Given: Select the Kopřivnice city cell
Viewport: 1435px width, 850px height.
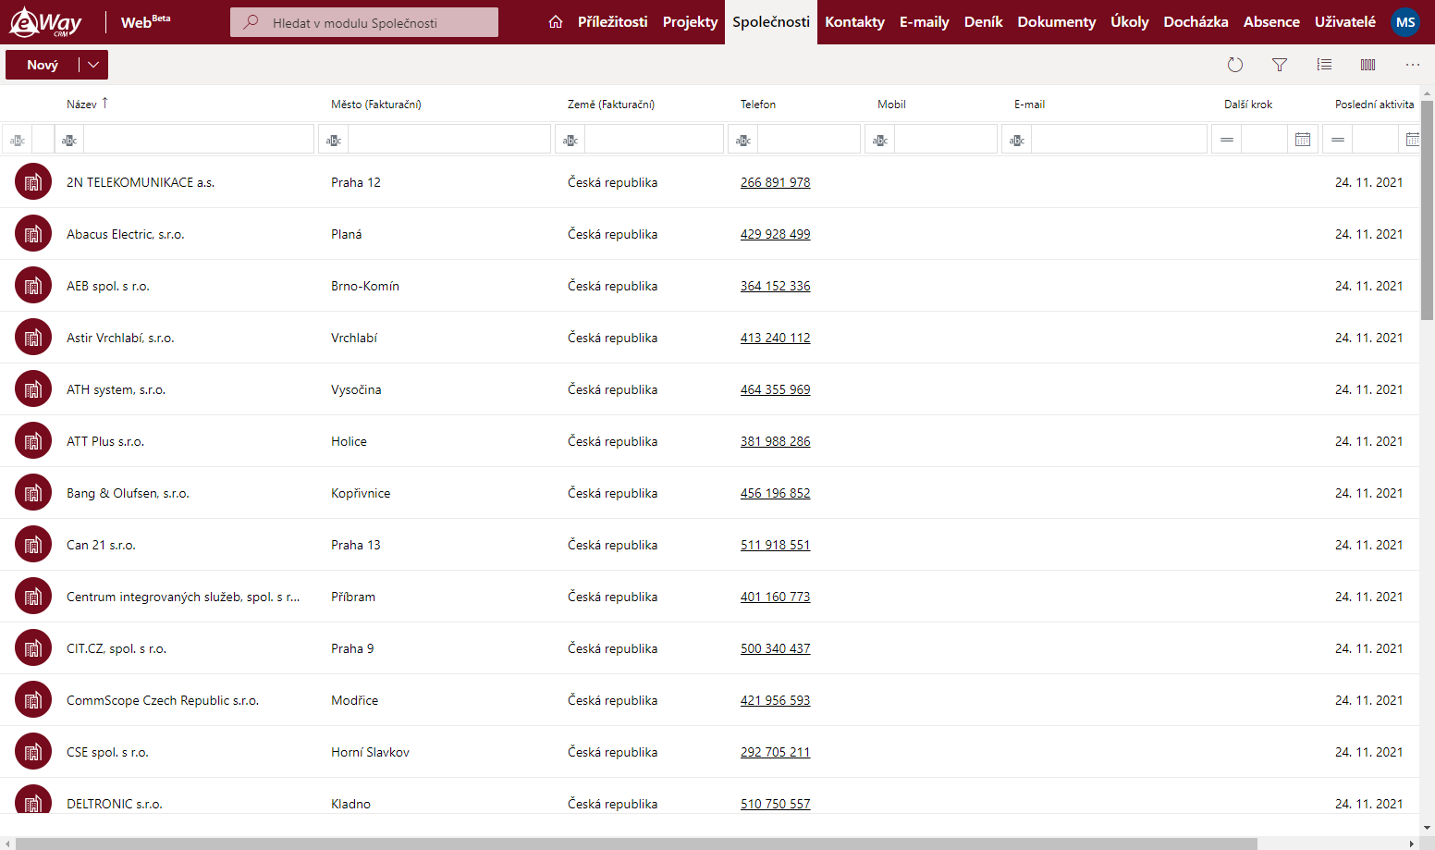Looking at the screenshot, I should pos(361,493).
